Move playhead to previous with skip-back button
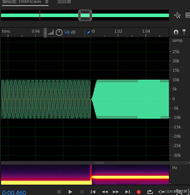The width and height of the screenshot is (190, 195). (93, 192)
